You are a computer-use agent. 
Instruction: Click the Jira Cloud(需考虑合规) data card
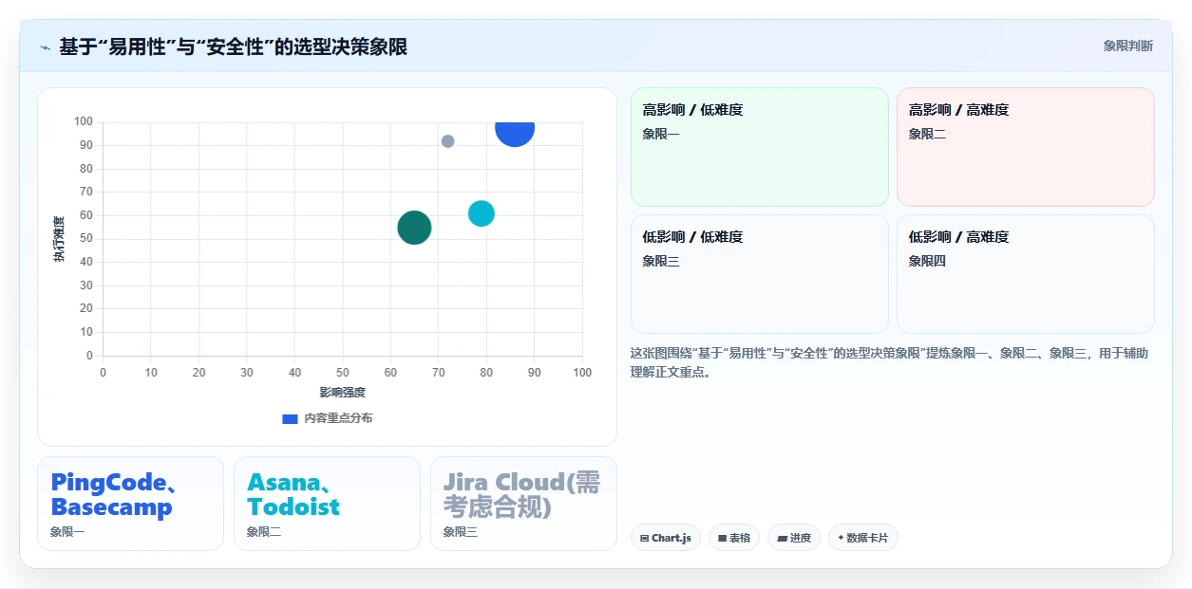(x=523, y=504)
